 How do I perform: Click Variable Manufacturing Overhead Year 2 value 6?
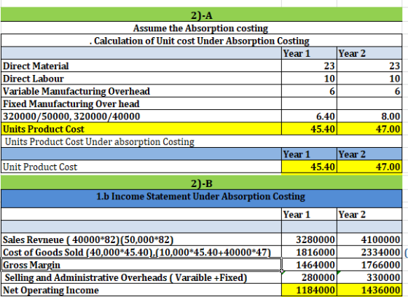click(369, 91)
